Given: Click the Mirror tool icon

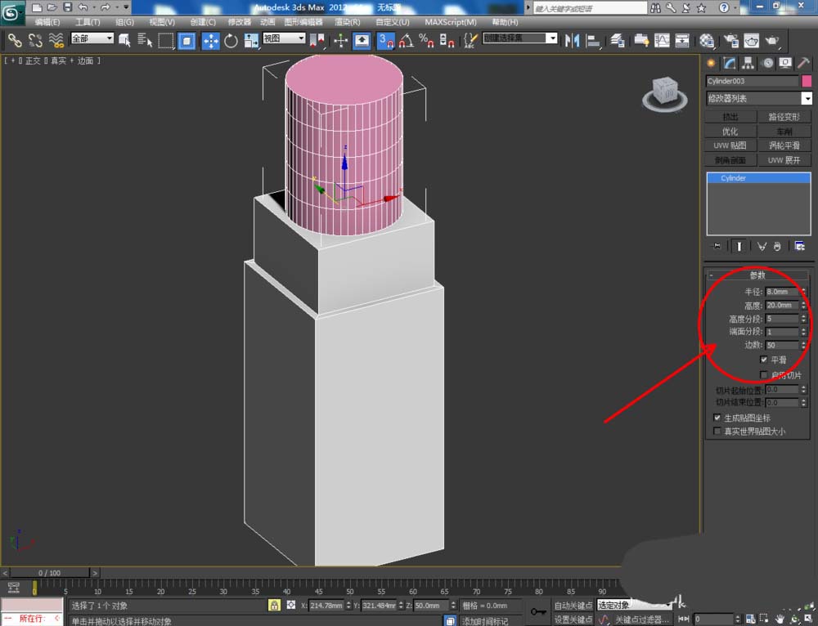Looking at the screenshot, I should 573,40.
